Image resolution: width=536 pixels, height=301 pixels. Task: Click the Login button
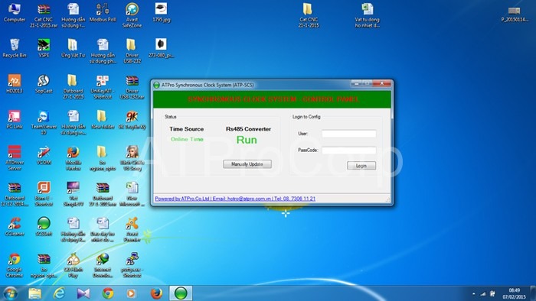[x=361, y=165]
